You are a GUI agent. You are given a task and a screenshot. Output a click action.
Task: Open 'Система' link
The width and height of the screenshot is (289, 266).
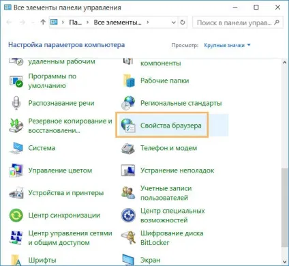pos(42,148)
